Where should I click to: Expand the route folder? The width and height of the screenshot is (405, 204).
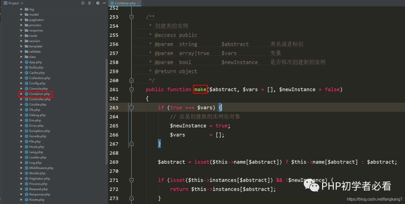21,35
